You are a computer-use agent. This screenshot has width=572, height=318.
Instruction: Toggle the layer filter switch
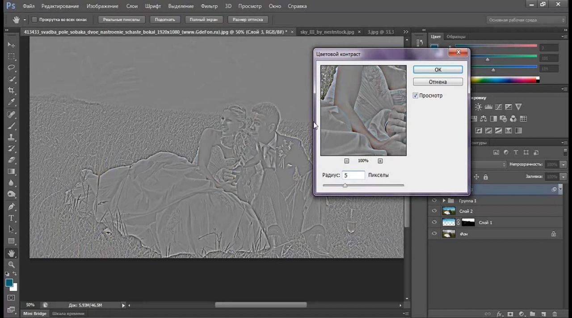tap(565, 153)
